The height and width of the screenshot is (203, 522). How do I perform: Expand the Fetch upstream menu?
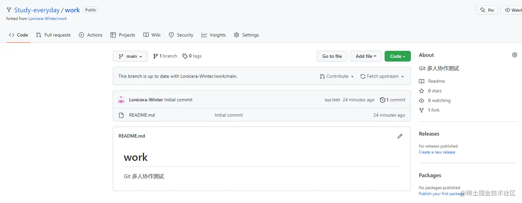click(382, 77)
